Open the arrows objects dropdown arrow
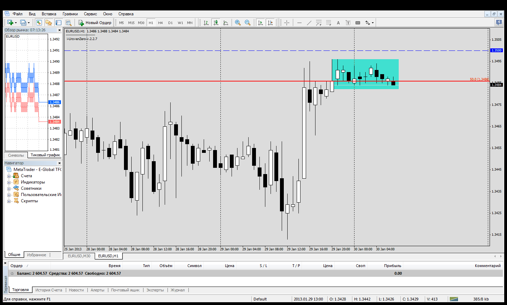Image resolution: width=507 pixels, height=305 pixels. point(373,23)
